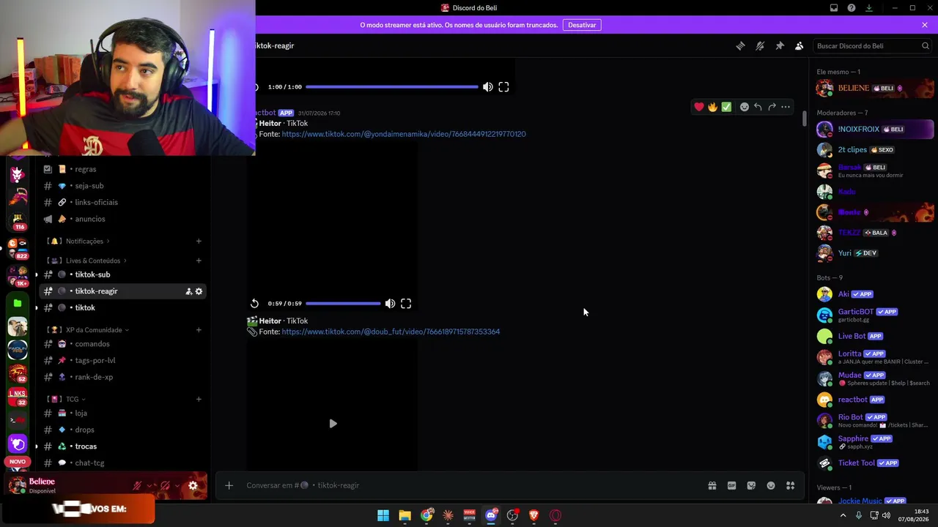The width and height of the screenshot is (938, 527).
Task: Open audio output options dropdown
Action: tap(178, 485)
